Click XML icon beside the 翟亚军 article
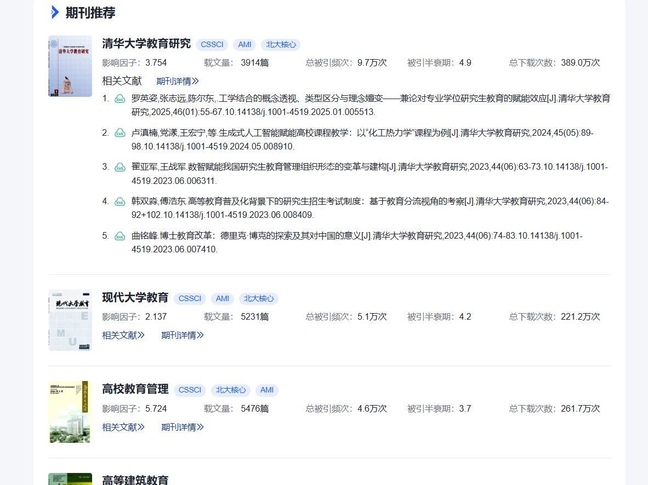The width and height of the screenshot is (648, 485). (x=120, y=168)
